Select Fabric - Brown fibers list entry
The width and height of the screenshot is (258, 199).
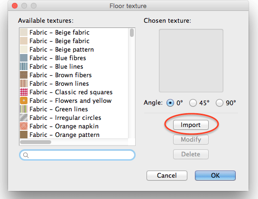coord(74,75)
